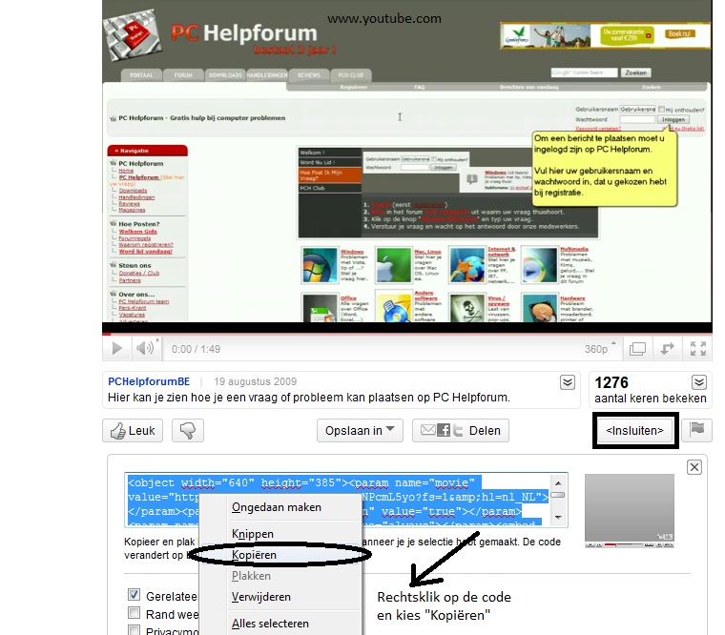Expand the view count statistics chevron
This screenshot has height=635, width=725.
[699, 382]
